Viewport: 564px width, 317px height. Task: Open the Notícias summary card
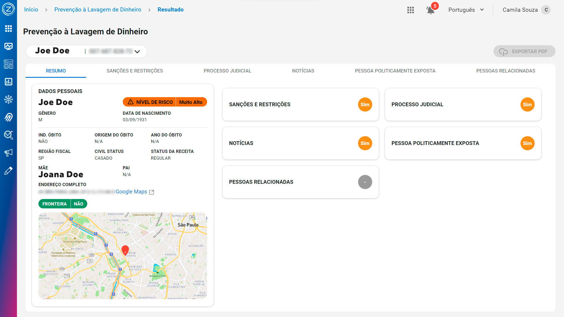[301, 143]
